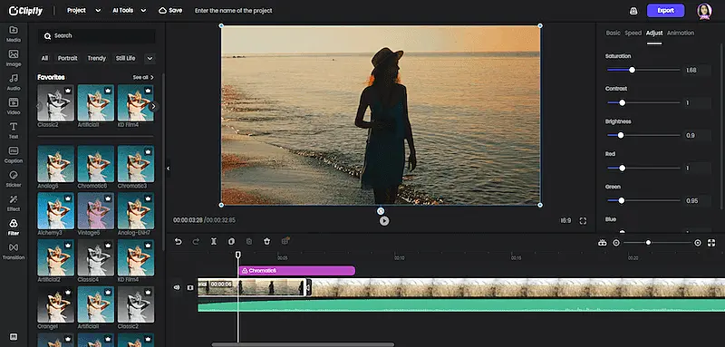Viewport: 725px width, 347px height.
Task: Collapse the filter library panel
Action: 168,169
